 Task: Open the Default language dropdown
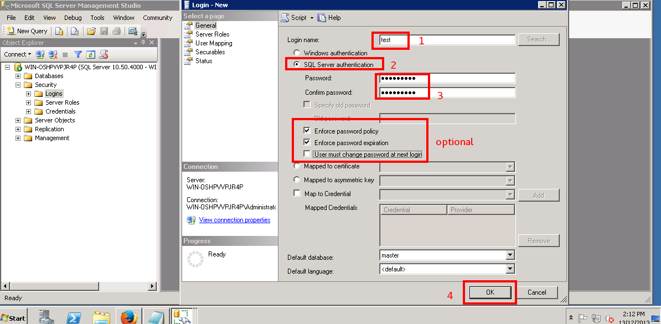point(510,269)
